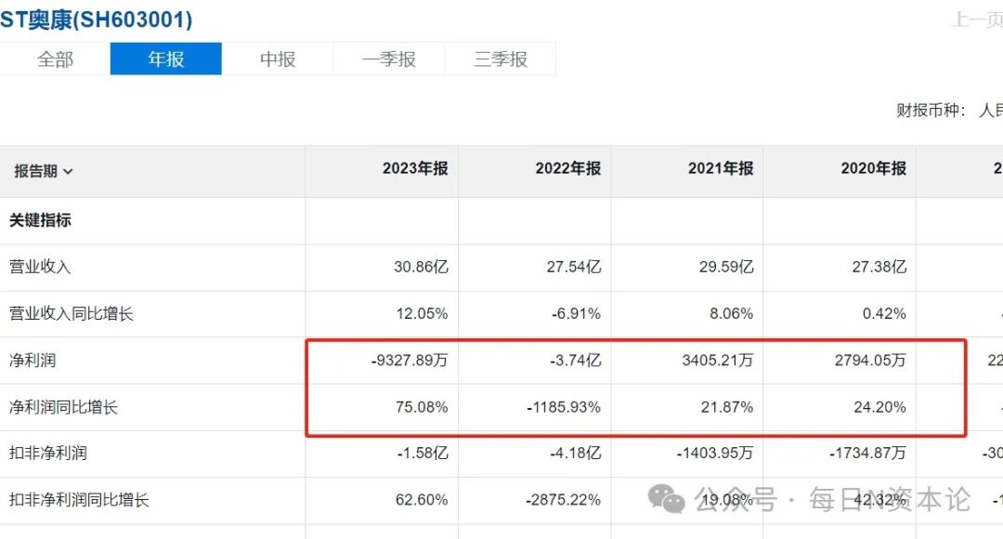This screenshot has height=539, width=1003.
Task: Select the 净利润 row label
Action: pos(32,361)
